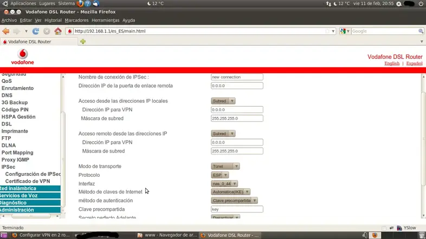Screen dimensions: 426x239
Task: Open the back/forward history dropdown arrow
Action: click(26, 31)
